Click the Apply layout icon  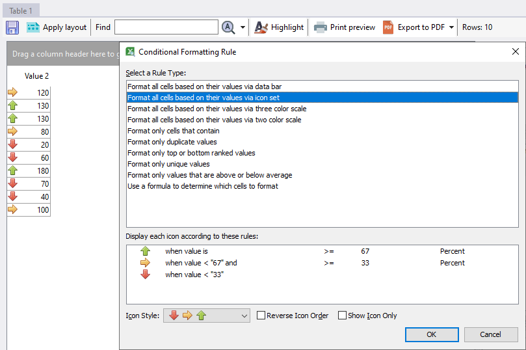(x=33, y=27)
